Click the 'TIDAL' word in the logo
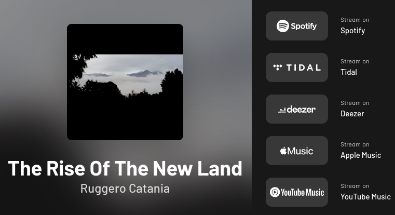 [x=304, y=68]
